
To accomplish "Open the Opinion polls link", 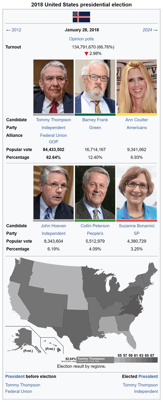I will (81, 39).
